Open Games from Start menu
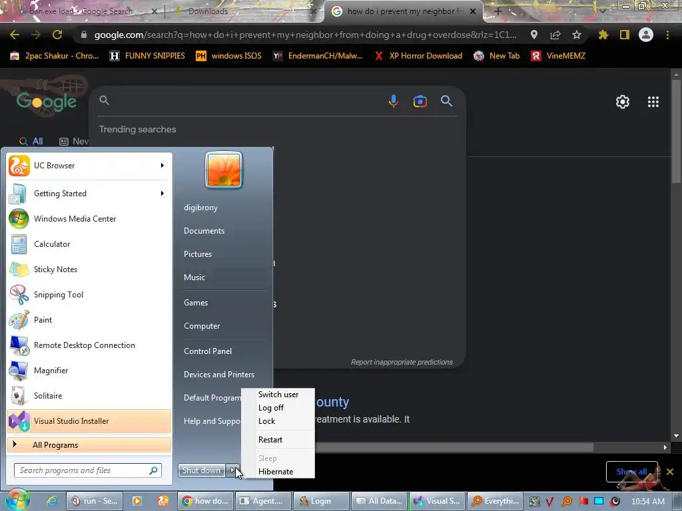Image resolution: width=682 pixels, height=511 pixels. pos(196,303)
